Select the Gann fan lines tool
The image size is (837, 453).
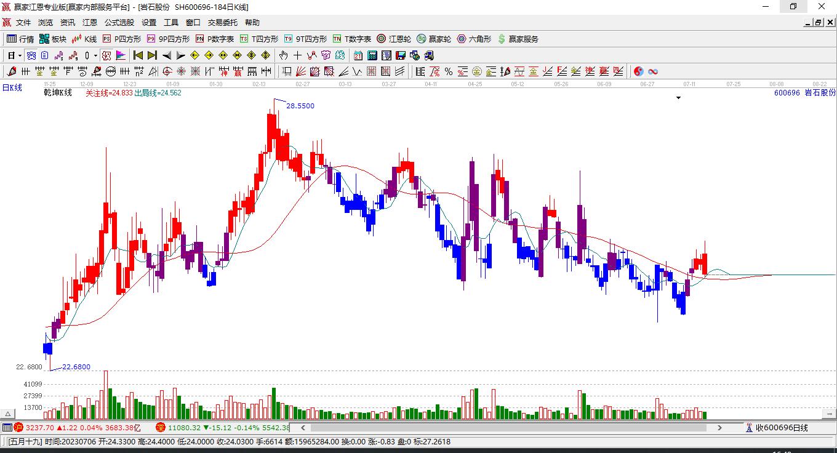pyautogui.click(x=301, y=71)
